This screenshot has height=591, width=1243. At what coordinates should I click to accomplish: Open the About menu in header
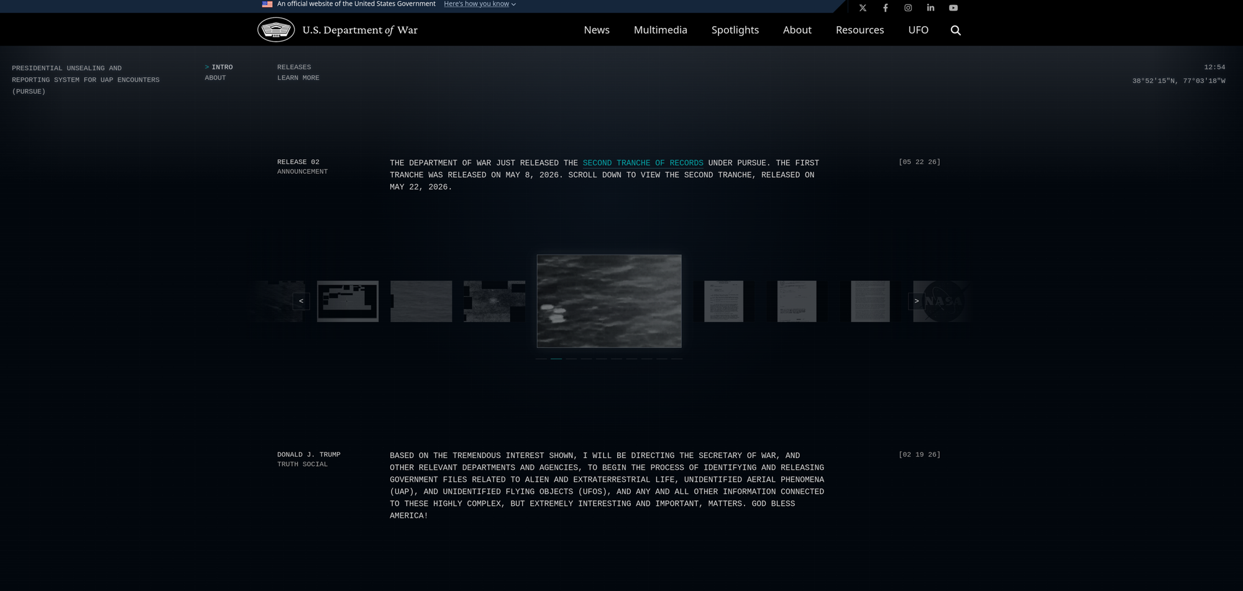[x=797, y=30]
